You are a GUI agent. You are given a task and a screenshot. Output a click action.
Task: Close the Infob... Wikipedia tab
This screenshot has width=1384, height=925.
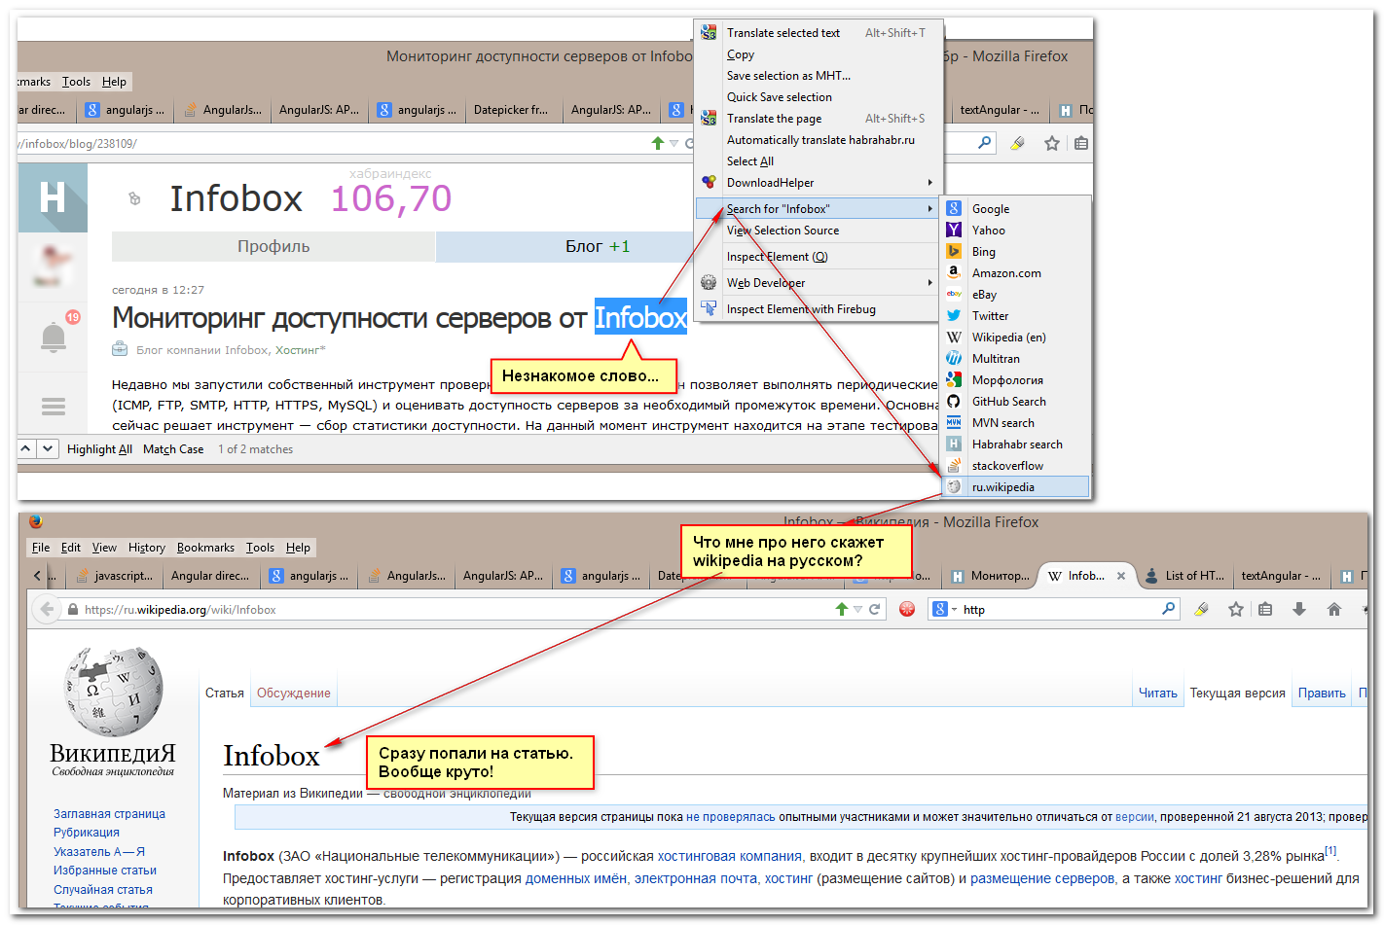(1121, 576)
